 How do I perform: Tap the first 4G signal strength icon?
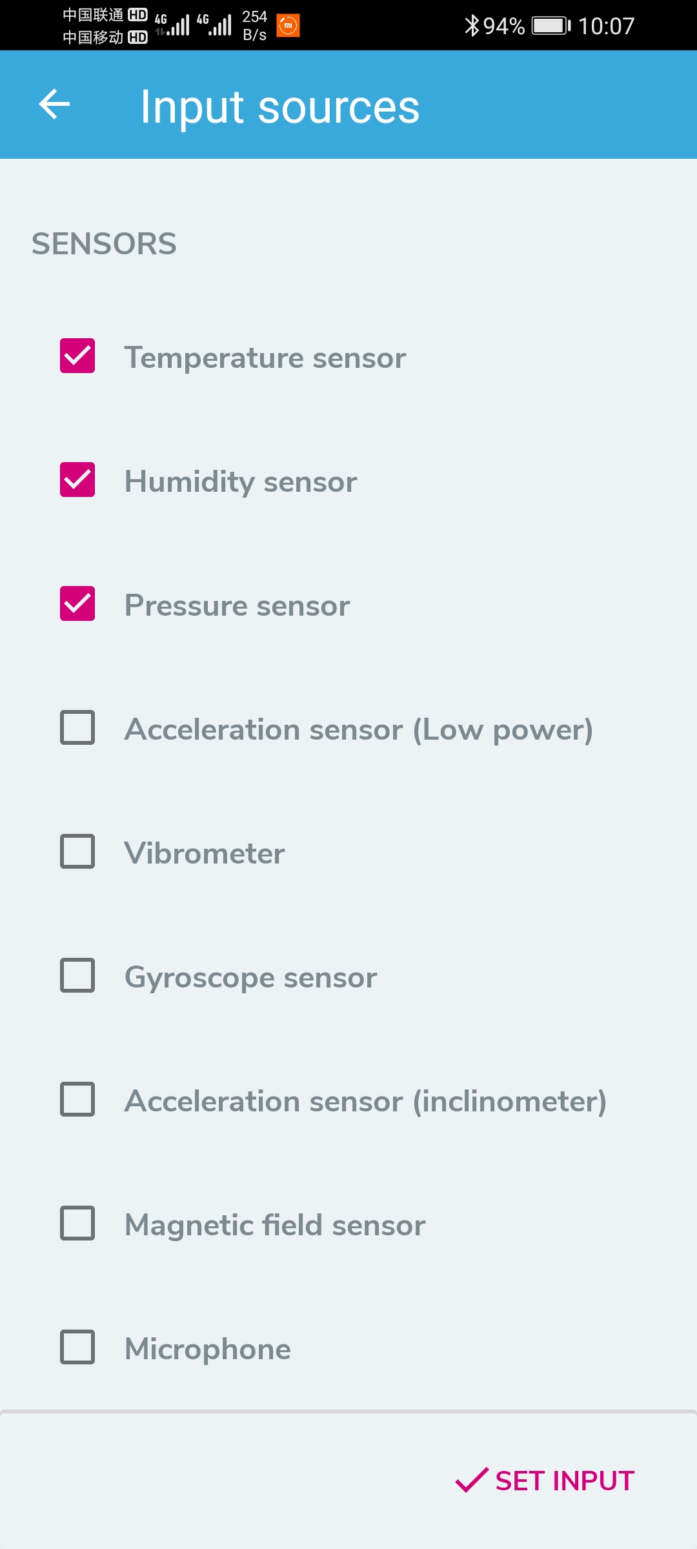click(172, 25)
